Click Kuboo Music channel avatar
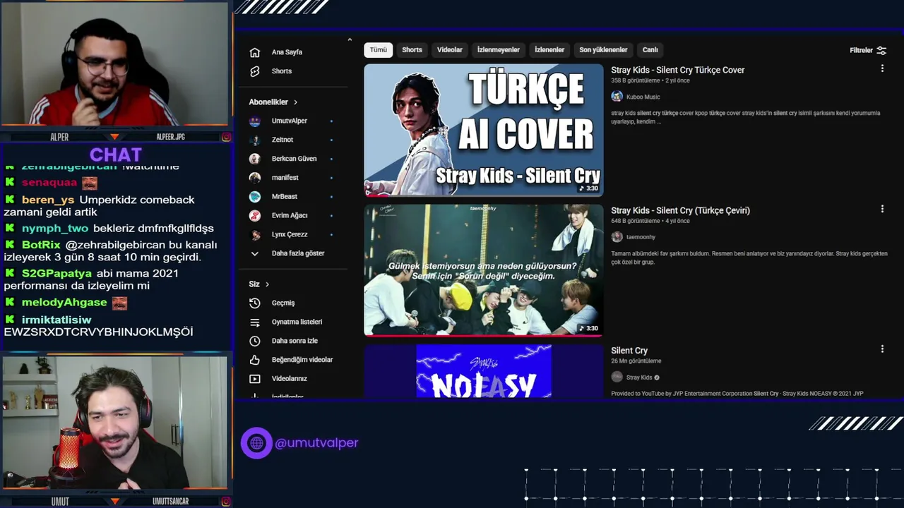Viewport: 904px width, 508px height. (x=617, y=97)
